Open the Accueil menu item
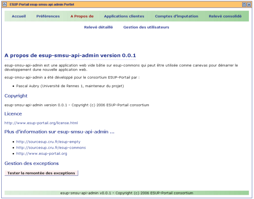Viewport: 254px width, 199px height. point(19,16)
